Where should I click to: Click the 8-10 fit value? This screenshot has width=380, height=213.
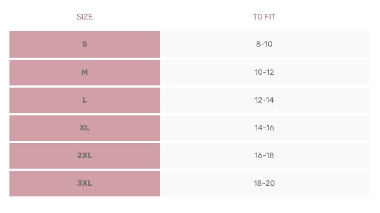tap(264, 44)
